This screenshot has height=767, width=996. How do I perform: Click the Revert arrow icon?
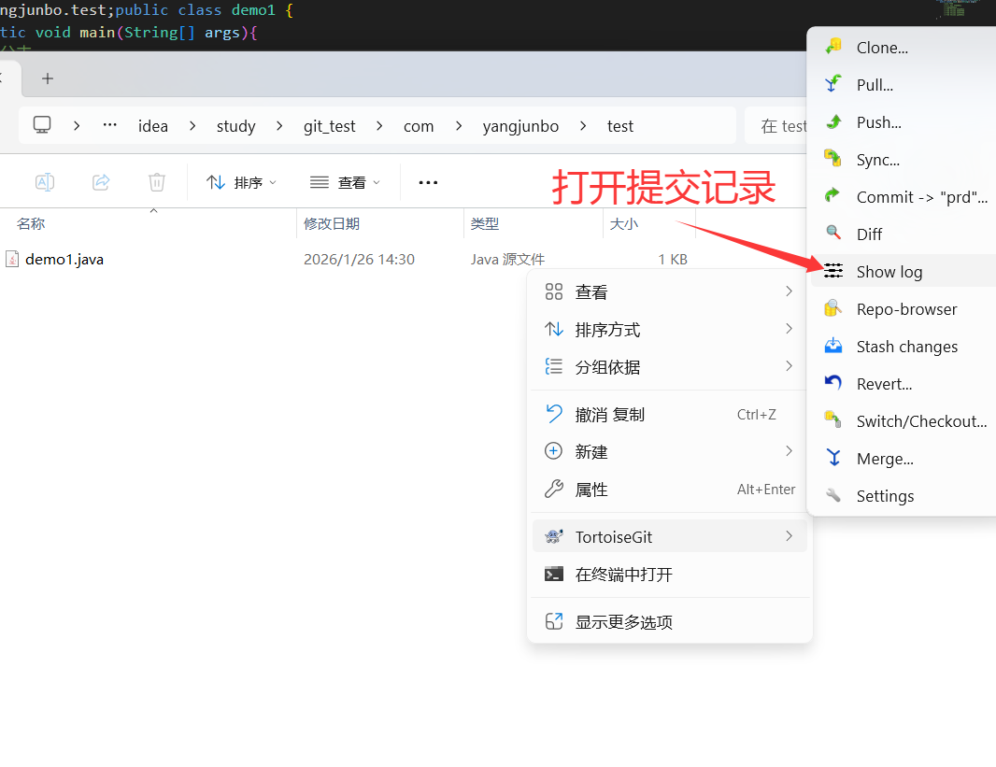click(832, 383)
